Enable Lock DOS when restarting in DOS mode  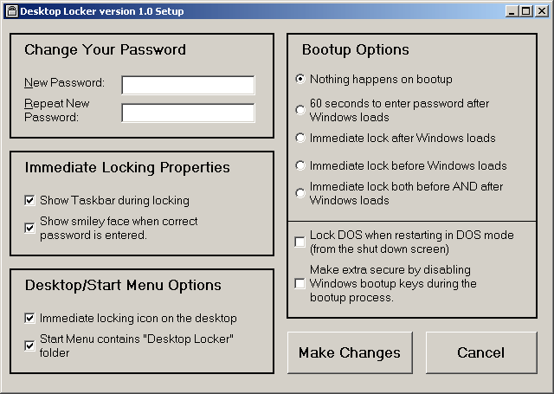[x=300, y=242]
